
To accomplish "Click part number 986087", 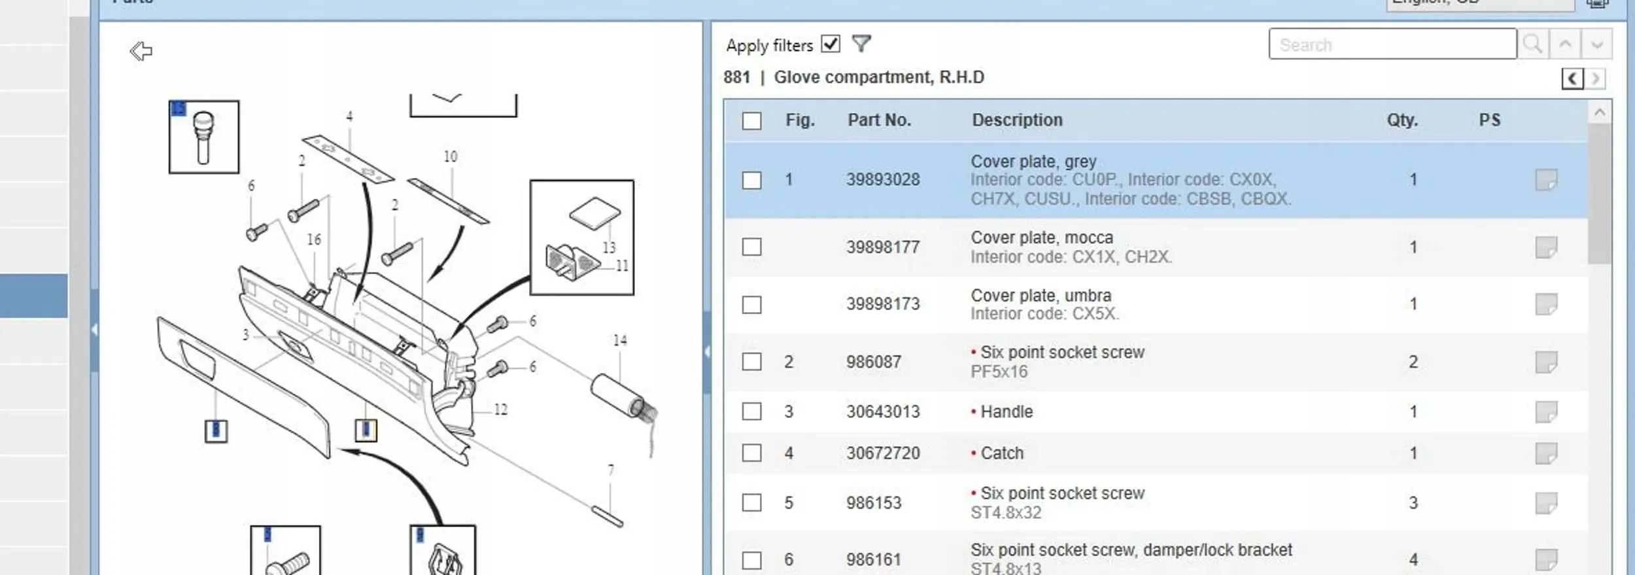I will click(x=874, y=362).
